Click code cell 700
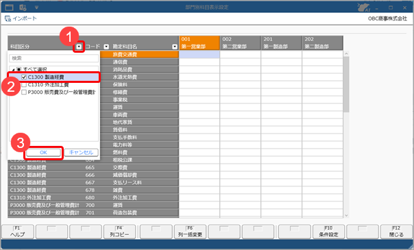 point(90,205)
